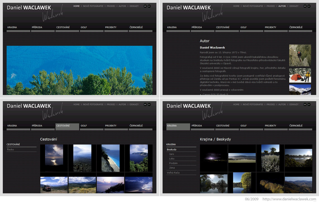The width and height of the screenshot is (319, 202).
Task: Open the Řecko sidebar entry
Action: (11, 149)
